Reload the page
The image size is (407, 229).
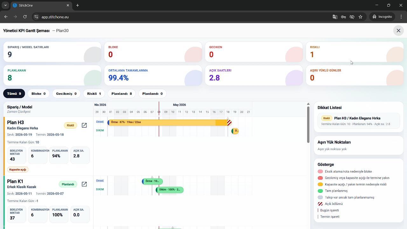(x=25, y=17)
